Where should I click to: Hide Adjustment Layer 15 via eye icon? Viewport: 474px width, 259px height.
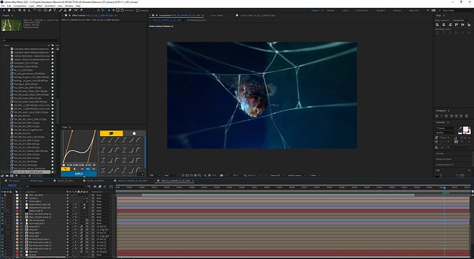tap(3, 208)
